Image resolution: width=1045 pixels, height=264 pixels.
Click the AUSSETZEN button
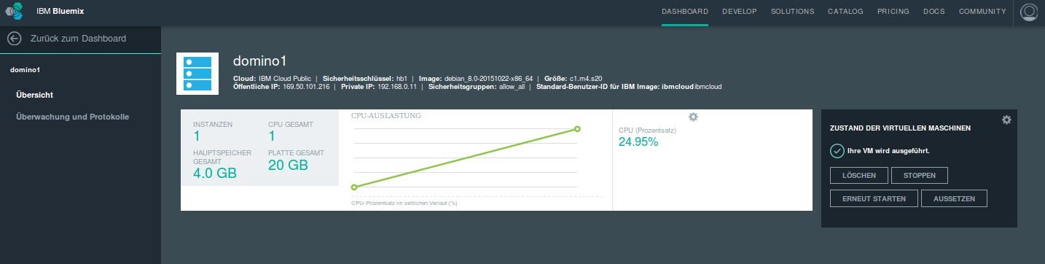(x=954, y=198)
